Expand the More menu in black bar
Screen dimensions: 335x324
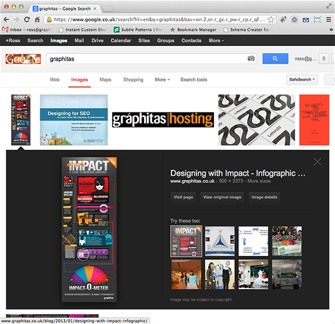pos(216,40)
